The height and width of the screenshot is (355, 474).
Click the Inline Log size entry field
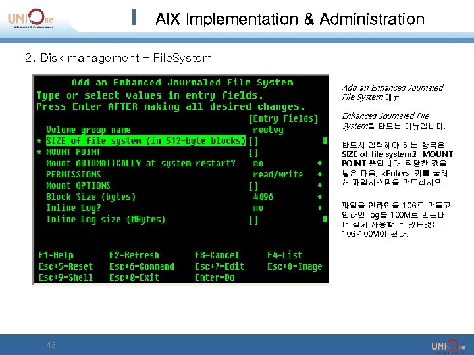[x=253, y=220]
